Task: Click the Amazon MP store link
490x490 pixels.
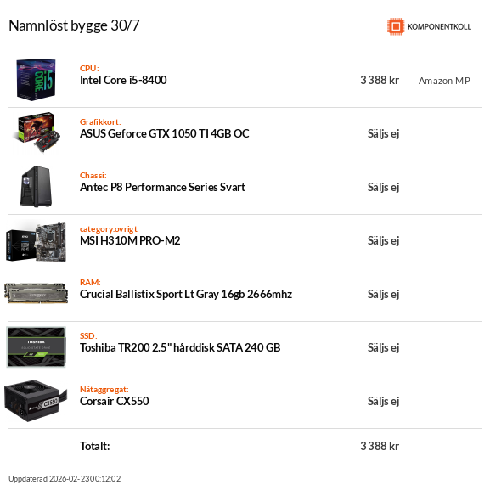Action: (444, 81)
